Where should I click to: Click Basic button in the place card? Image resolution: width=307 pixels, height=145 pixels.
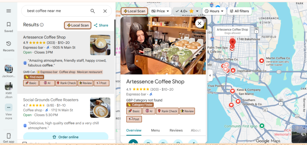[x=134, y=111]
